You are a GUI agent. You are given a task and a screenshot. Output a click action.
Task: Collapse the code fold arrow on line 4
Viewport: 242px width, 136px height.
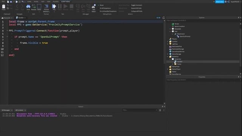pos(7,31)
